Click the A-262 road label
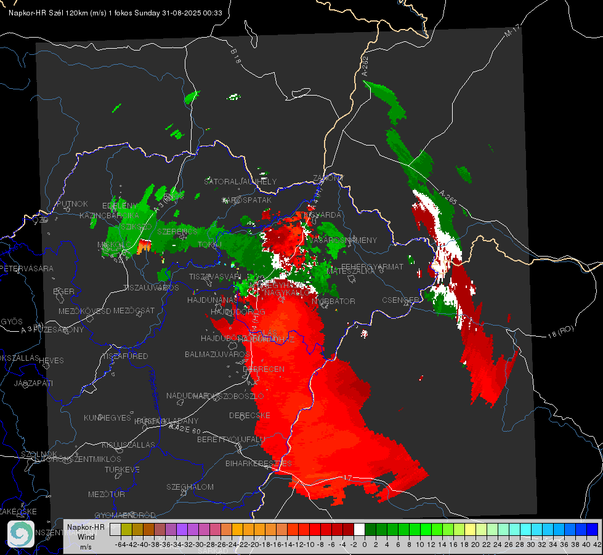 tap(365, 66)
